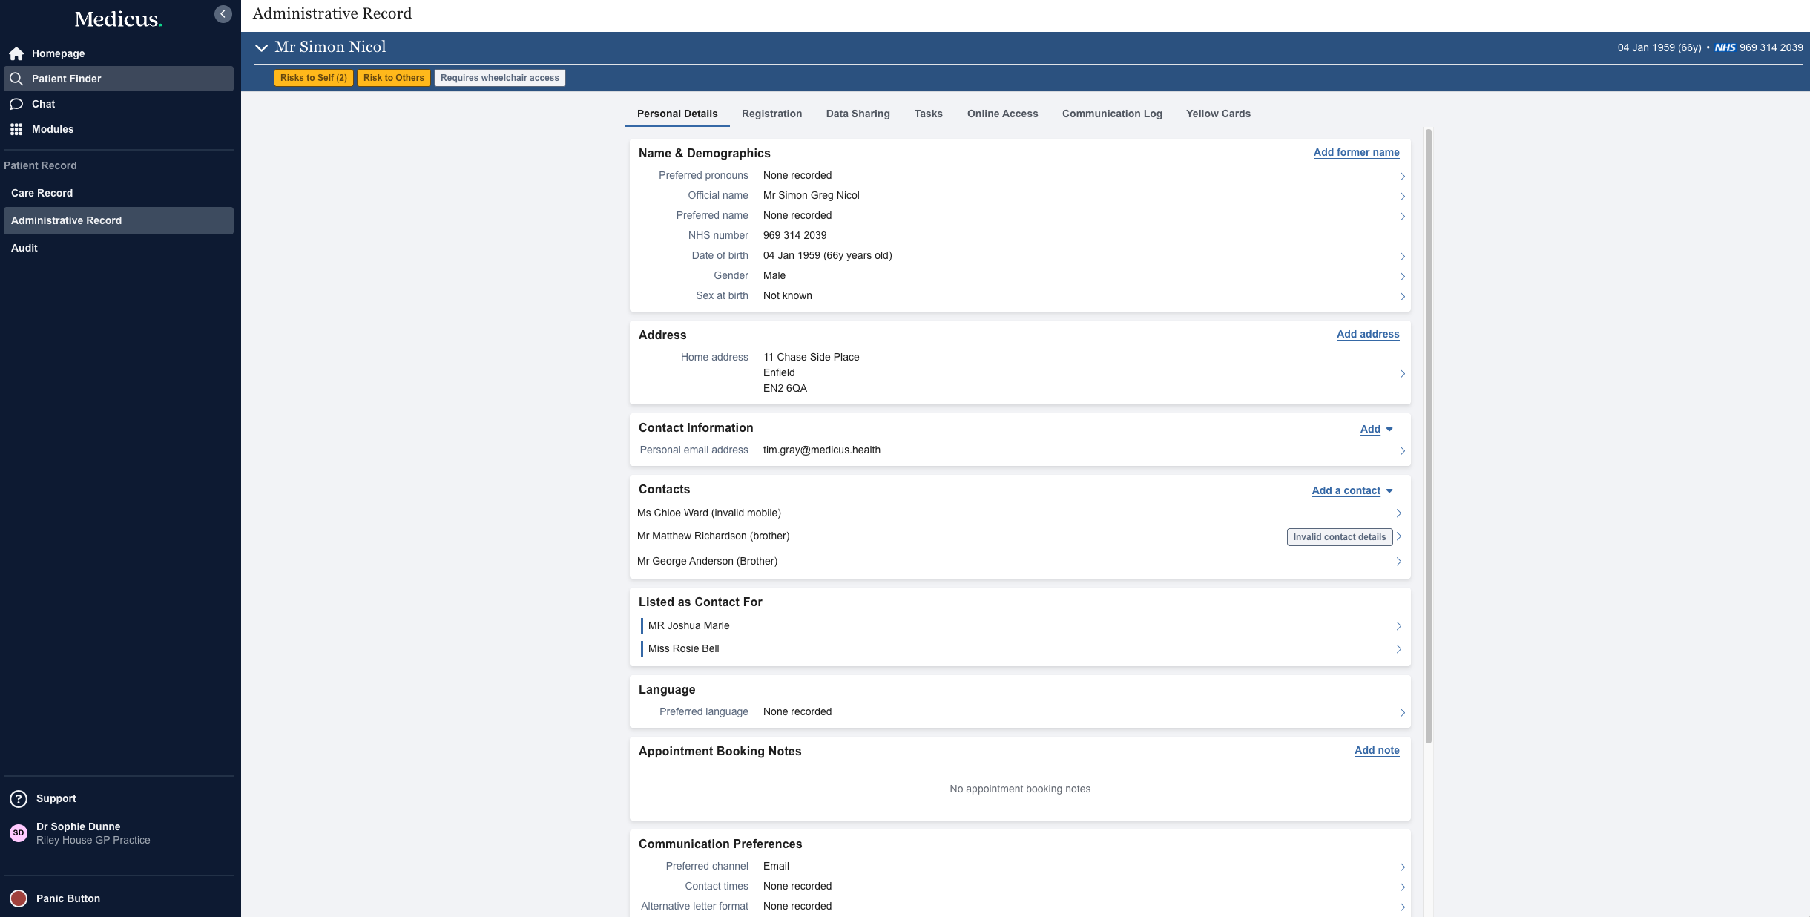The width and height of the screenshot is (1810, 917).
Task: Open the Homepage from the sidebar
Action: (x=59, y=53)
